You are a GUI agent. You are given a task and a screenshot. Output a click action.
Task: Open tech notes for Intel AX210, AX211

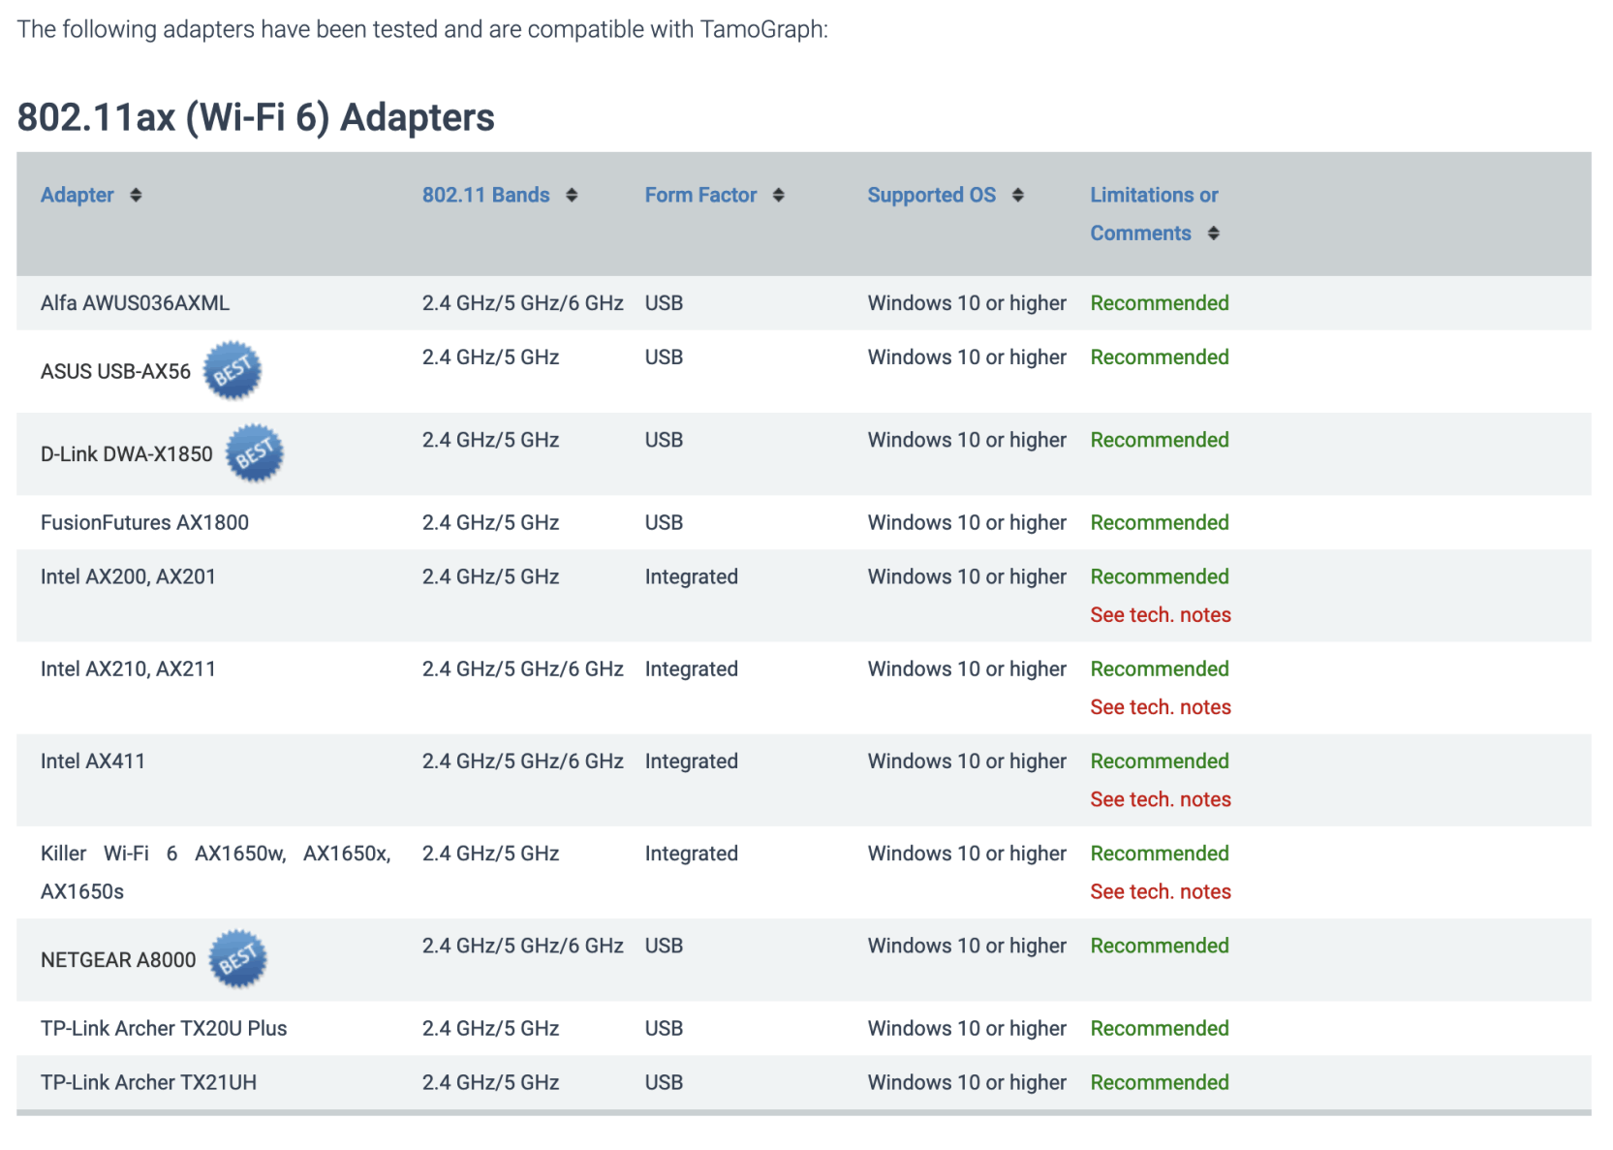click(1160, 707)
